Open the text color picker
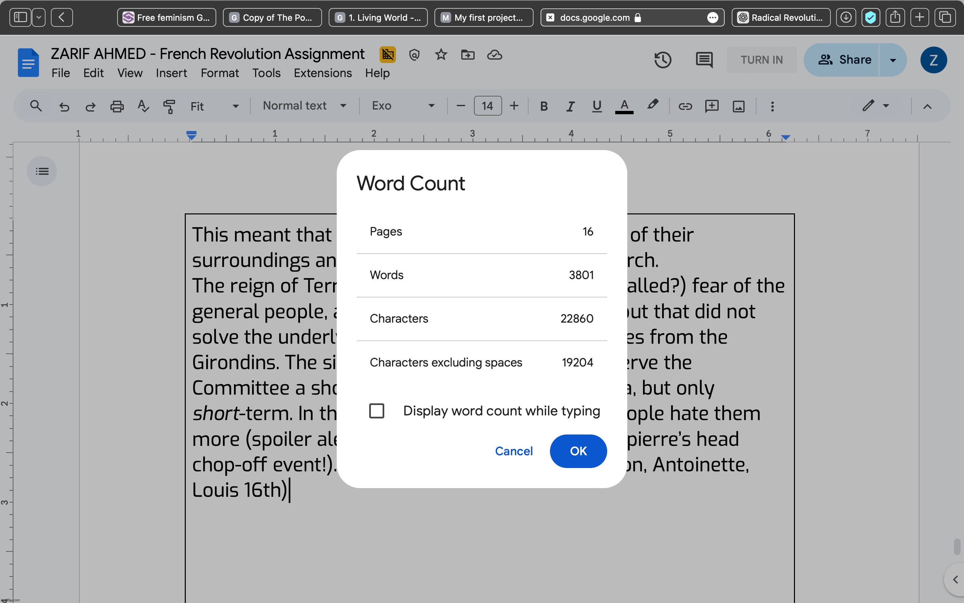 tap(624, 107)
